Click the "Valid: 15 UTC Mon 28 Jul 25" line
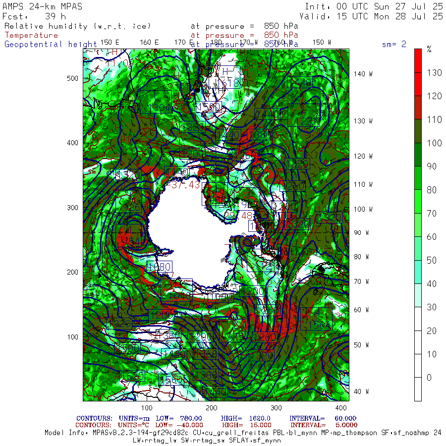Screen dimensions: 446x446 click(x=371, y=16)
